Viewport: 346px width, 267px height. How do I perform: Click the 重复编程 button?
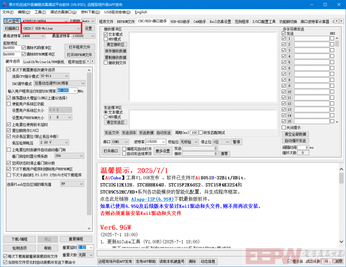[x=76, y=239]
